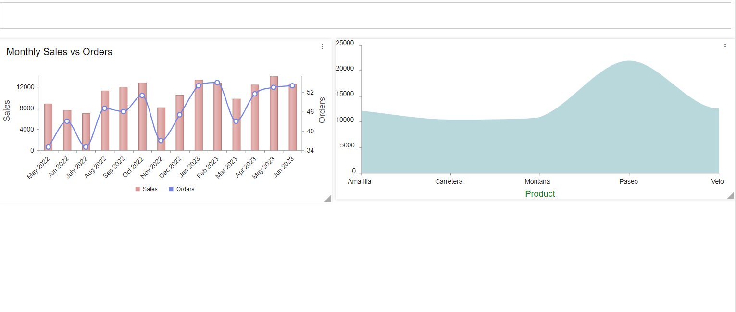Image resolution: width=736 pixels, height=312 pixels.
Task: Click the green Product axis title
Action: pyautogui.click(x=540, y=194)
